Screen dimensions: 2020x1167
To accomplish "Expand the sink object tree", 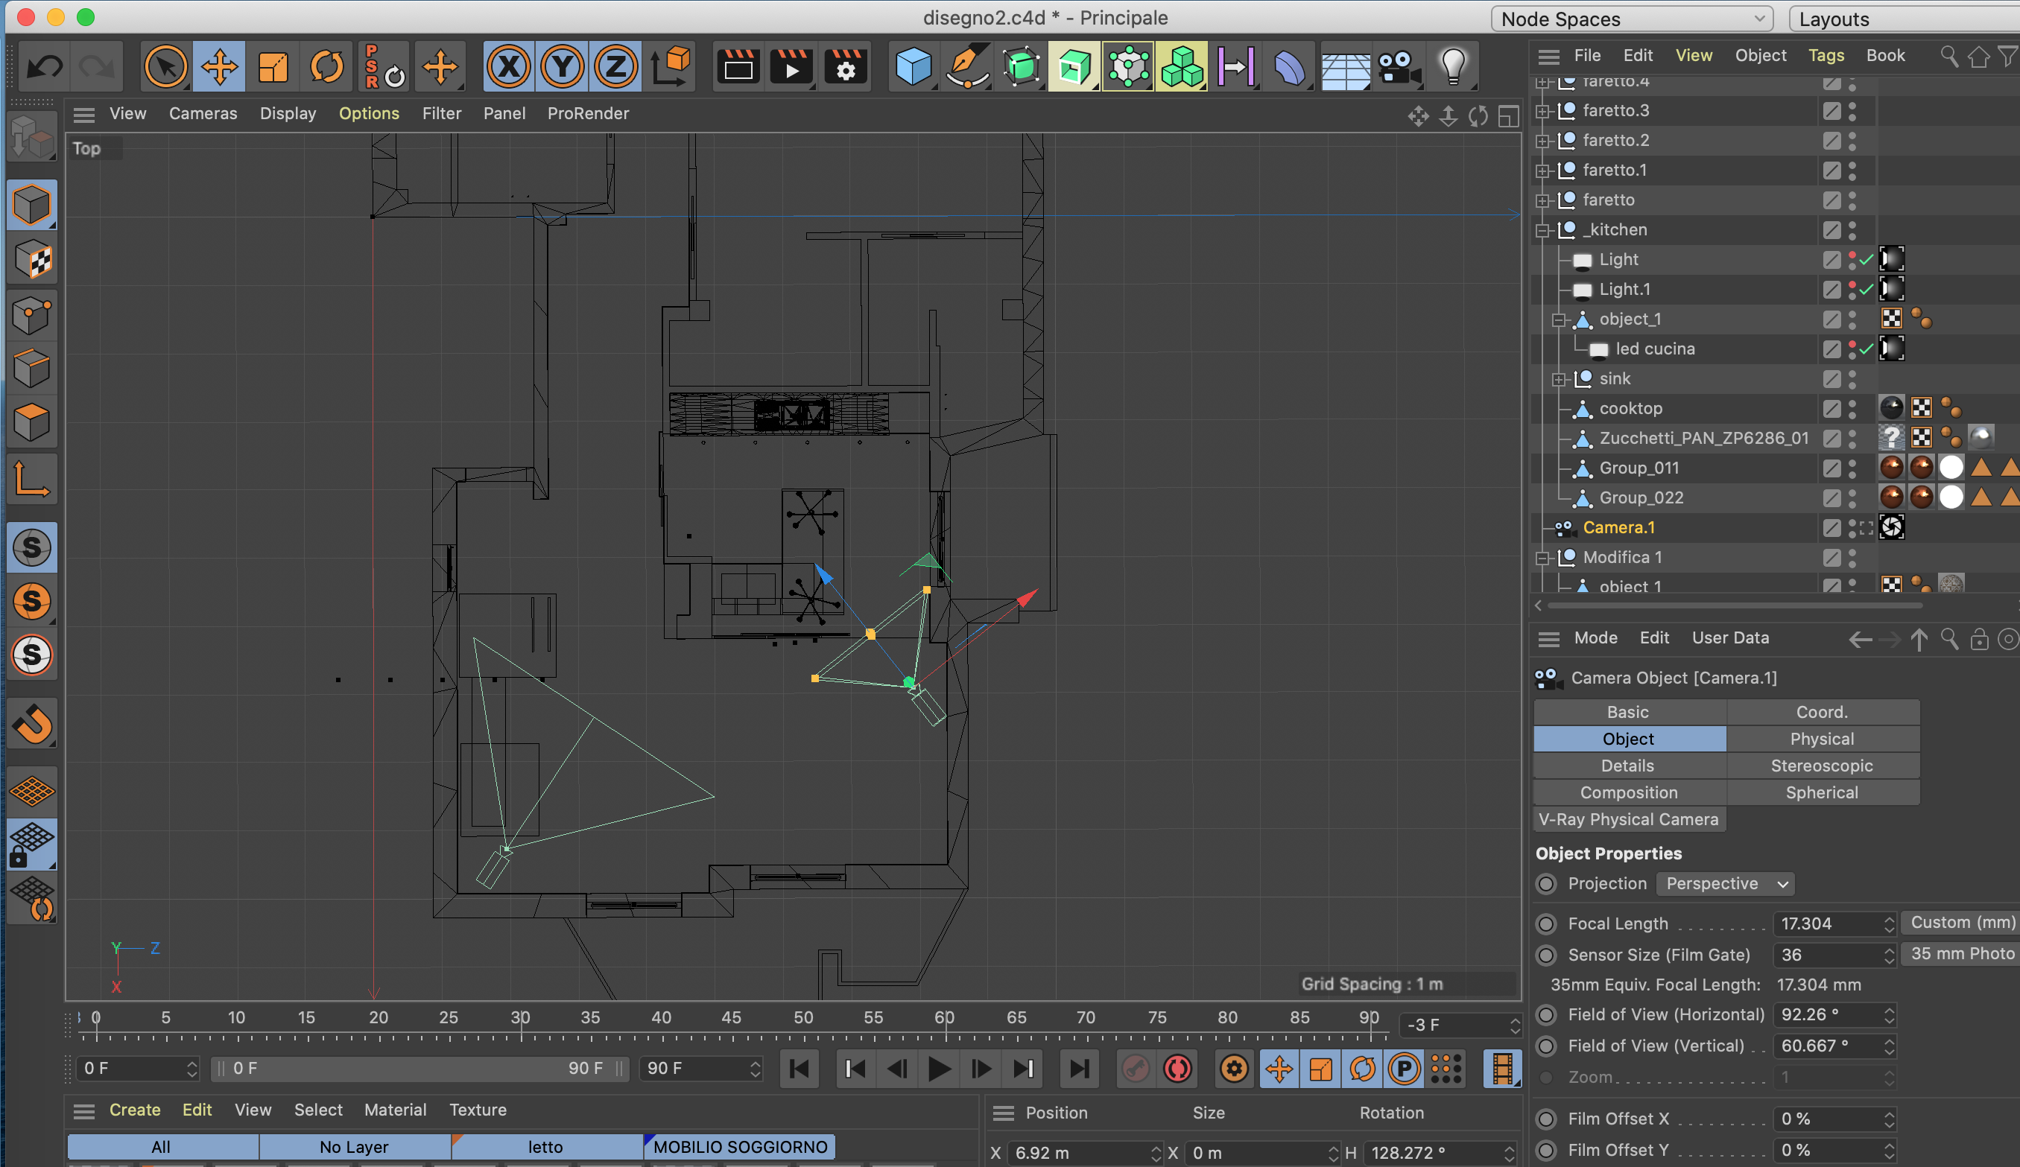I will 1558,380.
